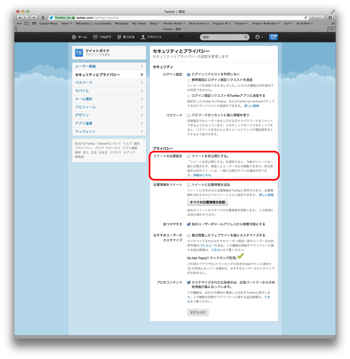Open the Project-M Realtor bookmarks dropdown
Image resolution: width=350 pixels, height=359 pixels.
pos(266,23)
